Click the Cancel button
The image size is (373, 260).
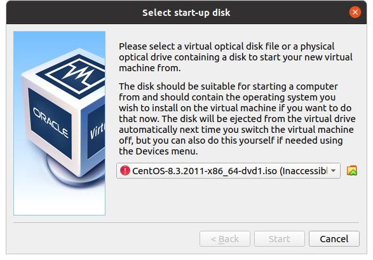point(334,238)
